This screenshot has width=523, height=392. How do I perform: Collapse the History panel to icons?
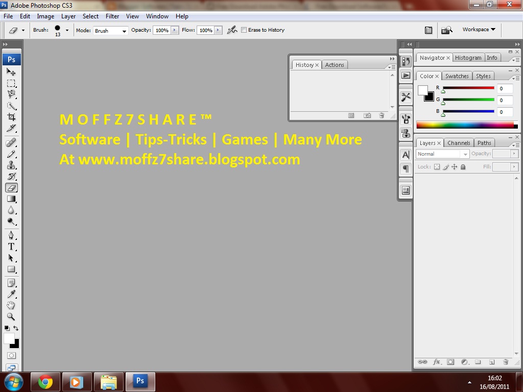coord(392,59)
